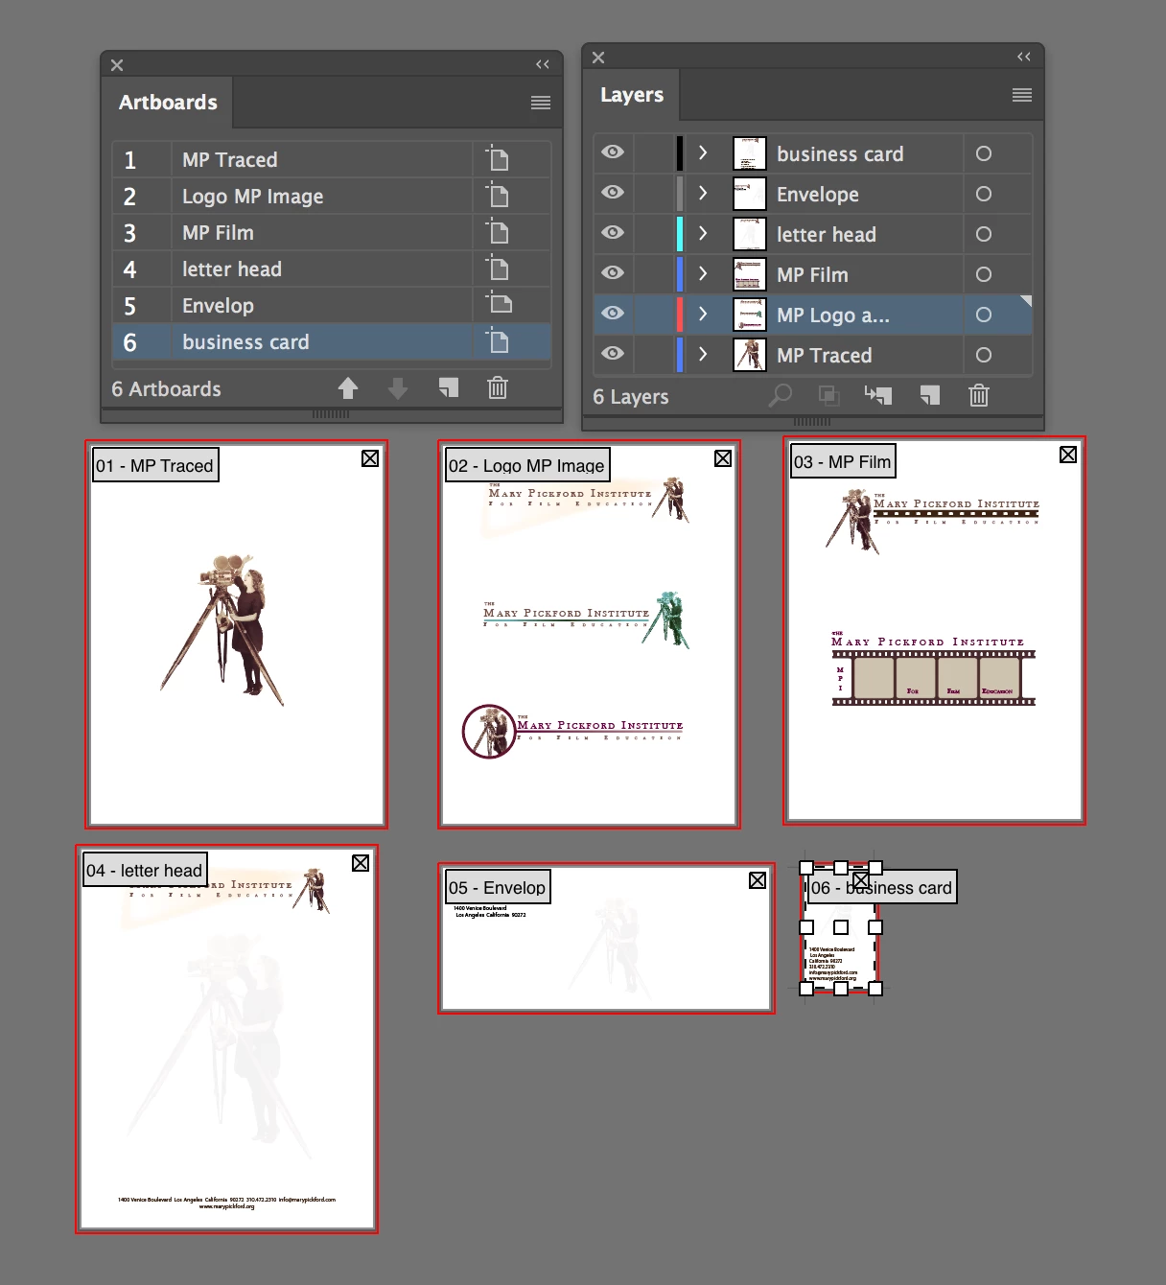Select the Artboards tab
Screen dimensions: 1166x1285
168,102
